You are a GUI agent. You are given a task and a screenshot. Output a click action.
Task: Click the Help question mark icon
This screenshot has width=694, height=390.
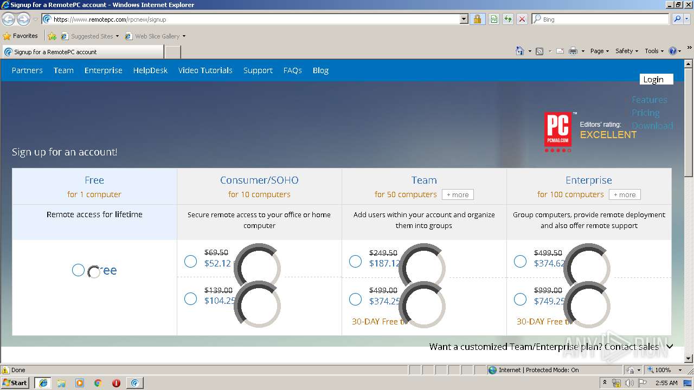point(673,51)
